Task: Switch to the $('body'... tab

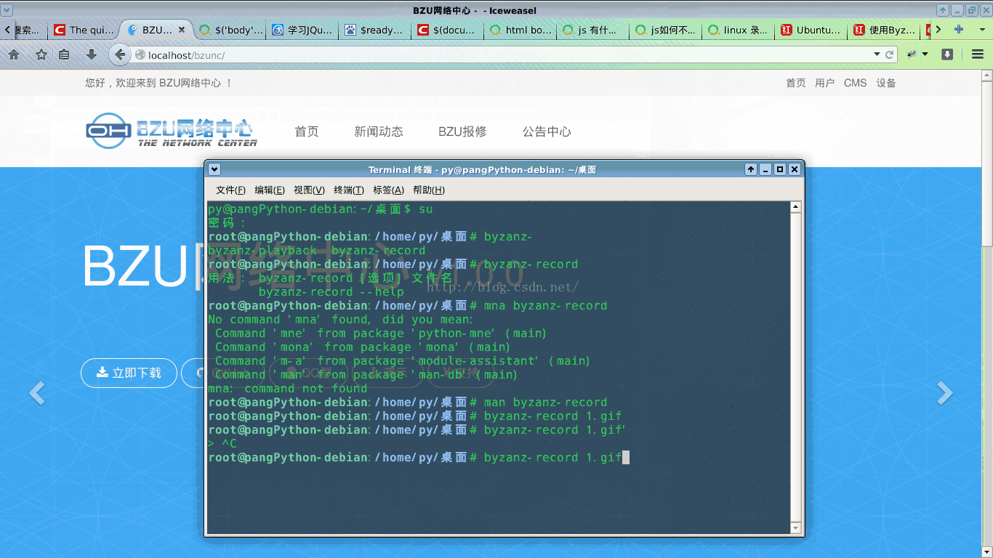Action: [x=230, y=31]
